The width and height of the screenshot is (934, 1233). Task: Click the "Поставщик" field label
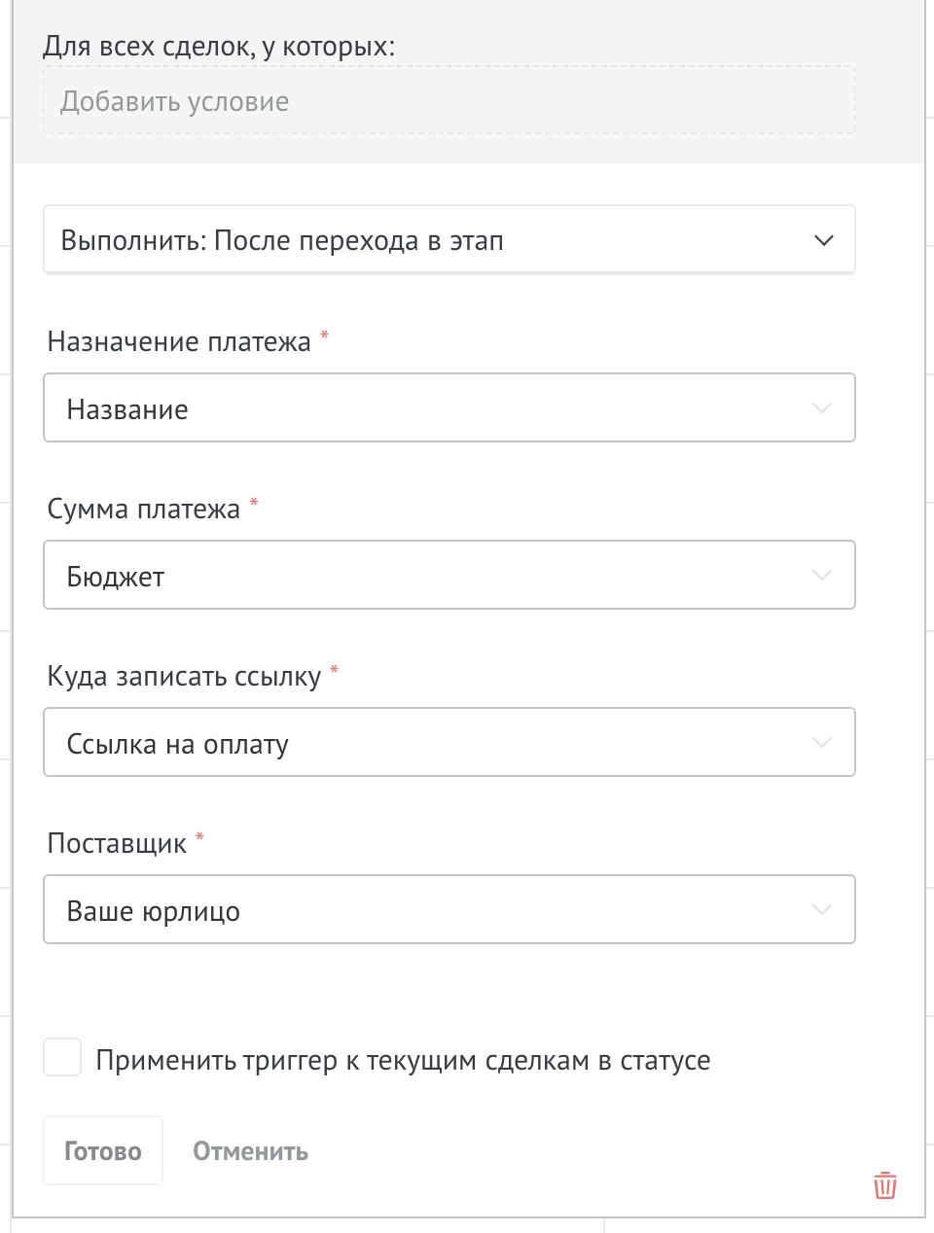[117, 844]
